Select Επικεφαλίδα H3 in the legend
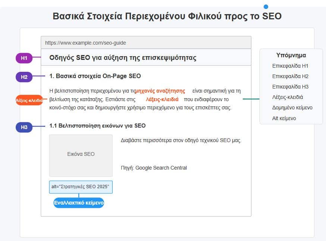The width and height of the screenshot is (326, 241). tap(290, 87)
